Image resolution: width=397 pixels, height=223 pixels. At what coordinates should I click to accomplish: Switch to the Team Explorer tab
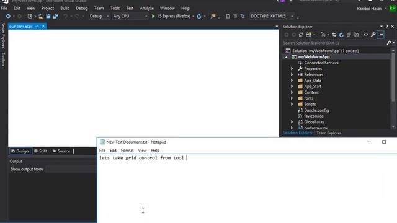329,133
